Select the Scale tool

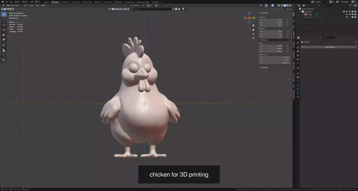coord(4,35)
